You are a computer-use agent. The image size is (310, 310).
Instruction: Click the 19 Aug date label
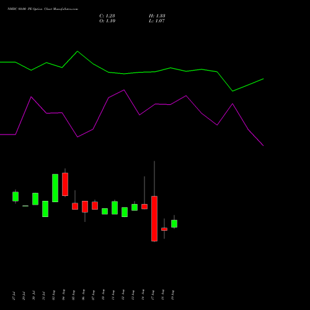(172, 295)
